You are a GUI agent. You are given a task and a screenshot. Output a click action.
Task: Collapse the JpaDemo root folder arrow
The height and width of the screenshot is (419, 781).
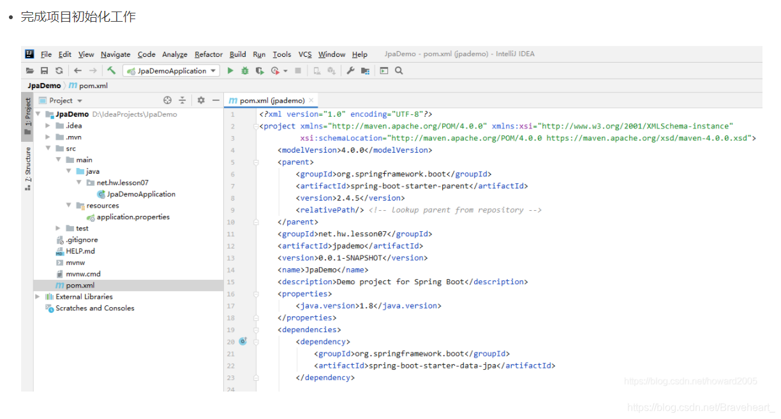(x=38, y=114)
